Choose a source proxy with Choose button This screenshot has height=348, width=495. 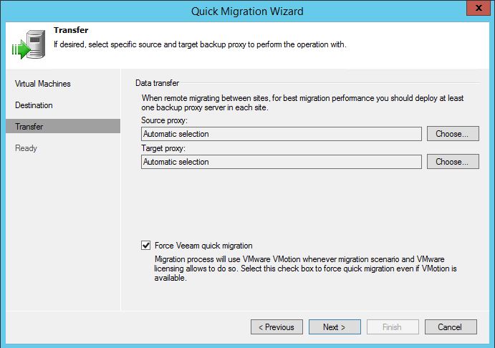pos(452,134)
